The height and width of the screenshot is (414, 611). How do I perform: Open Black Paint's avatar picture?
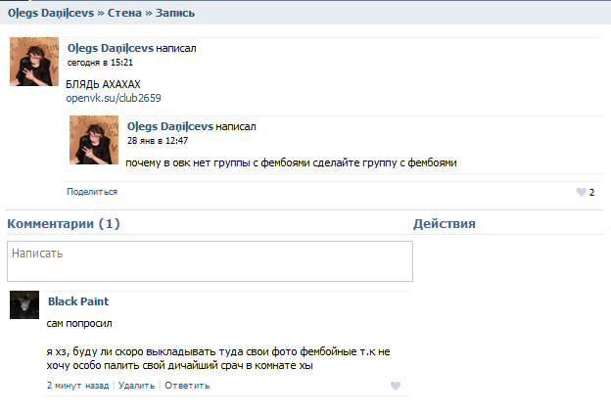pyautogui.click(x=24, y=305)
